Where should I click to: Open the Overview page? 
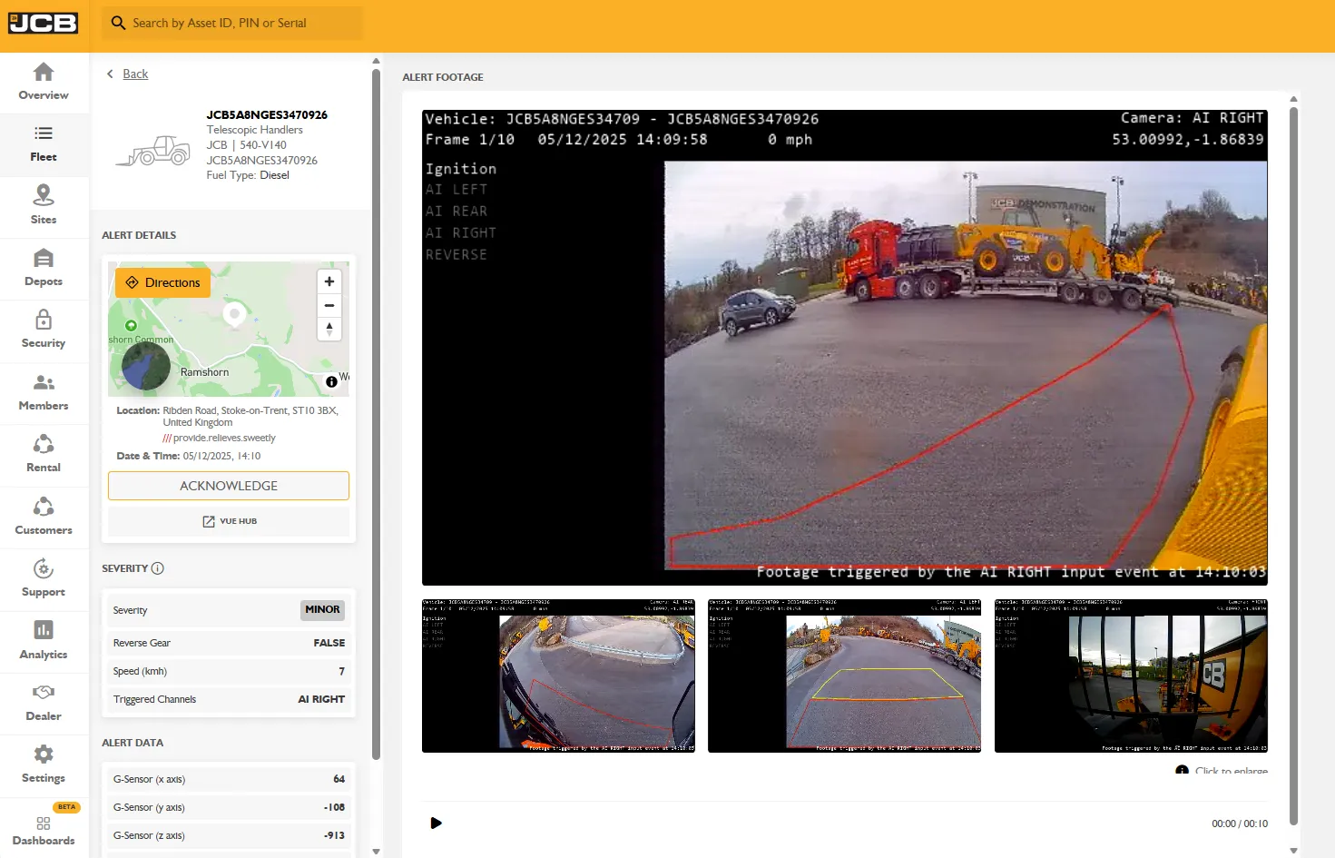click(x=44, y=82)
